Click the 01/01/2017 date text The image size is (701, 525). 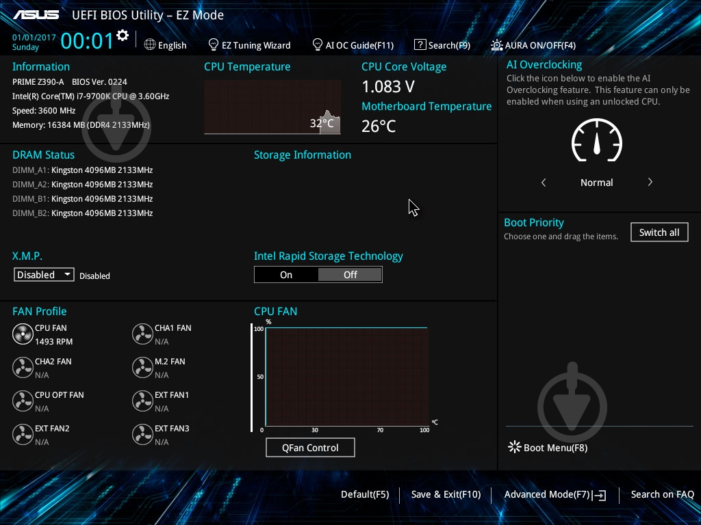[x=34, y=38]
